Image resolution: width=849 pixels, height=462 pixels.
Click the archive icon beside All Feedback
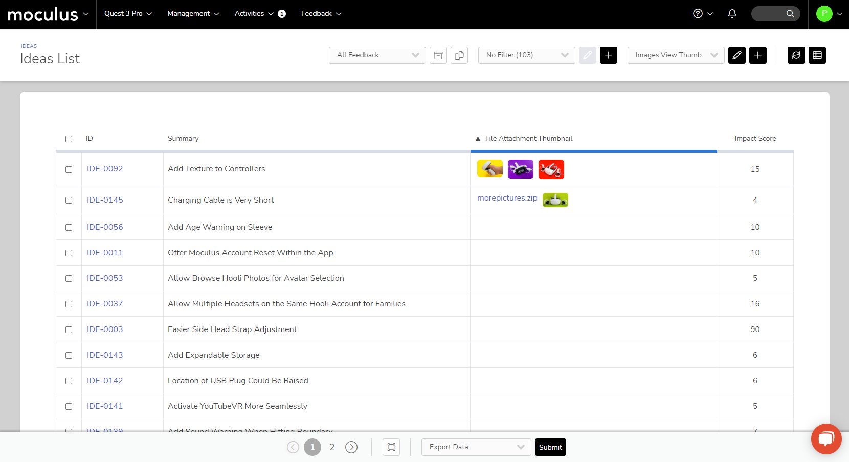[x=438, y=55]
